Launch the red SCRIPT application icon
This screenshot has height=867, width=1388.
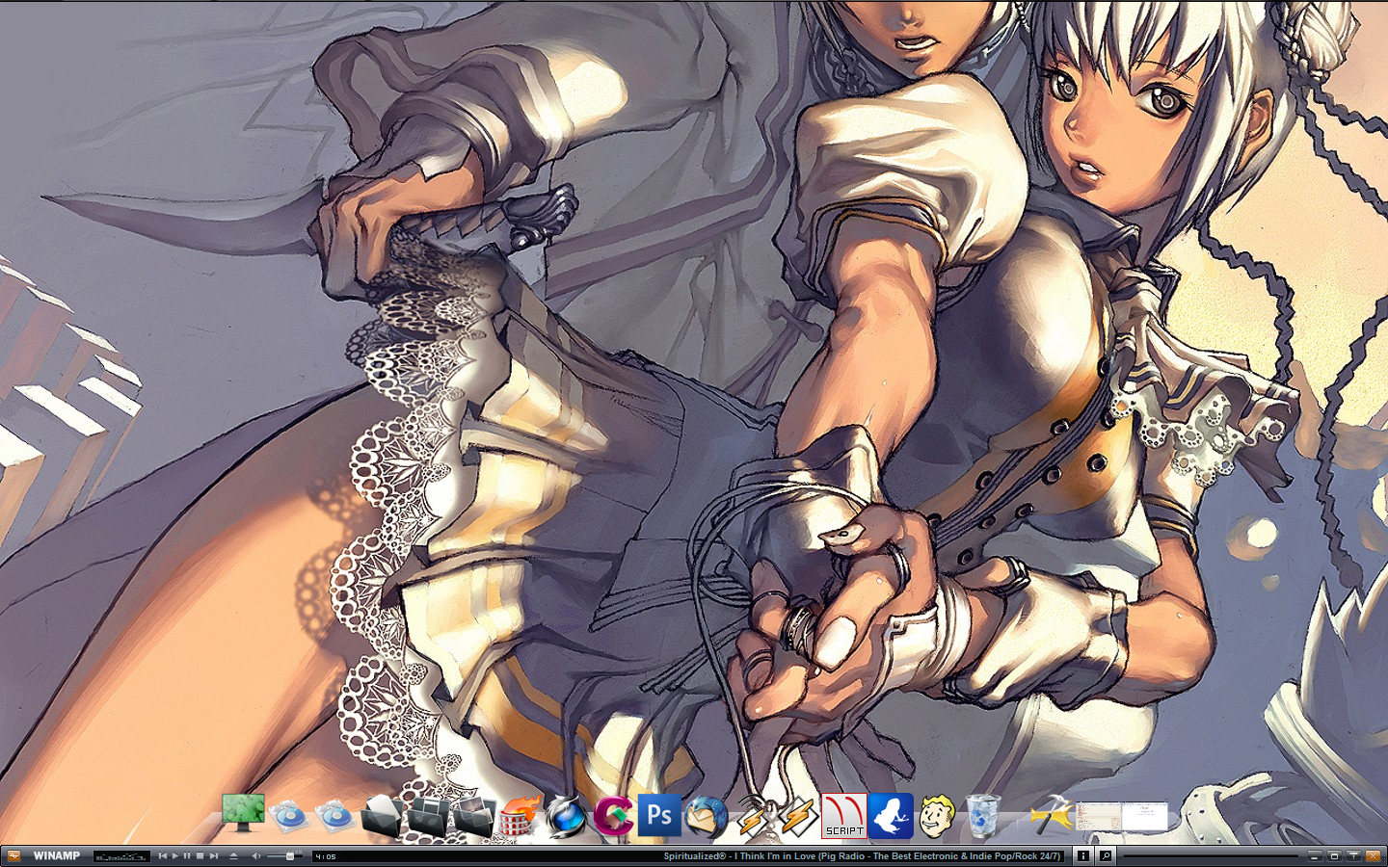[843, 816]
